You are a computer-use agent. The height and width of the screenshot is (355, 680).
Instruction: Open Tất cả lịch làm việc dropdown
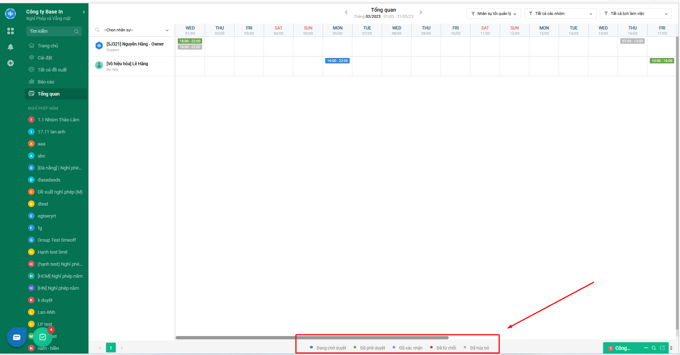(x=636, y=13)
